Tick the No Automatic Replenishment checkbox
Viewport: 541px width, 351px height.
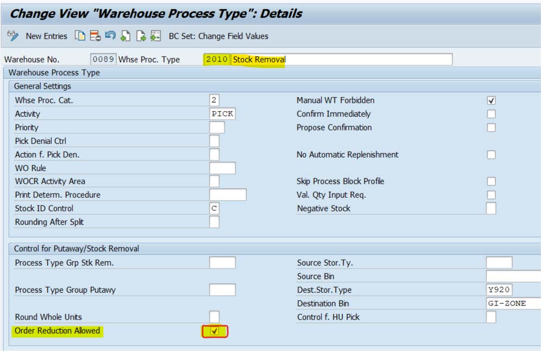[491, 155]
